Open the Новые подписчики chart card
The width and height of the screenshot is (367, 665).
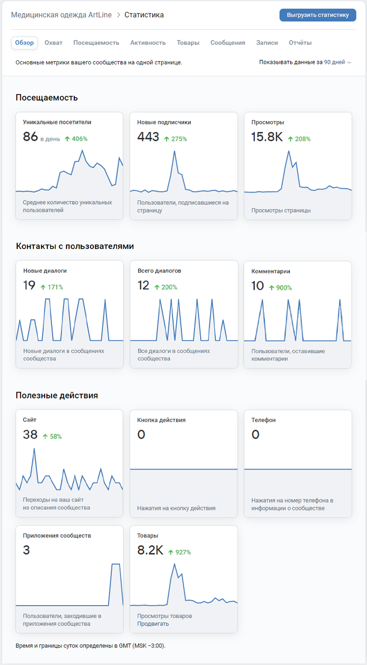[x=183, y=166]
